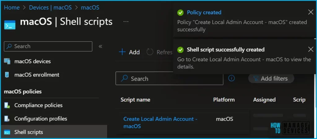Open Configuration profiles menu item
This screenshot has height=139, width=317.
click(41, 119)
